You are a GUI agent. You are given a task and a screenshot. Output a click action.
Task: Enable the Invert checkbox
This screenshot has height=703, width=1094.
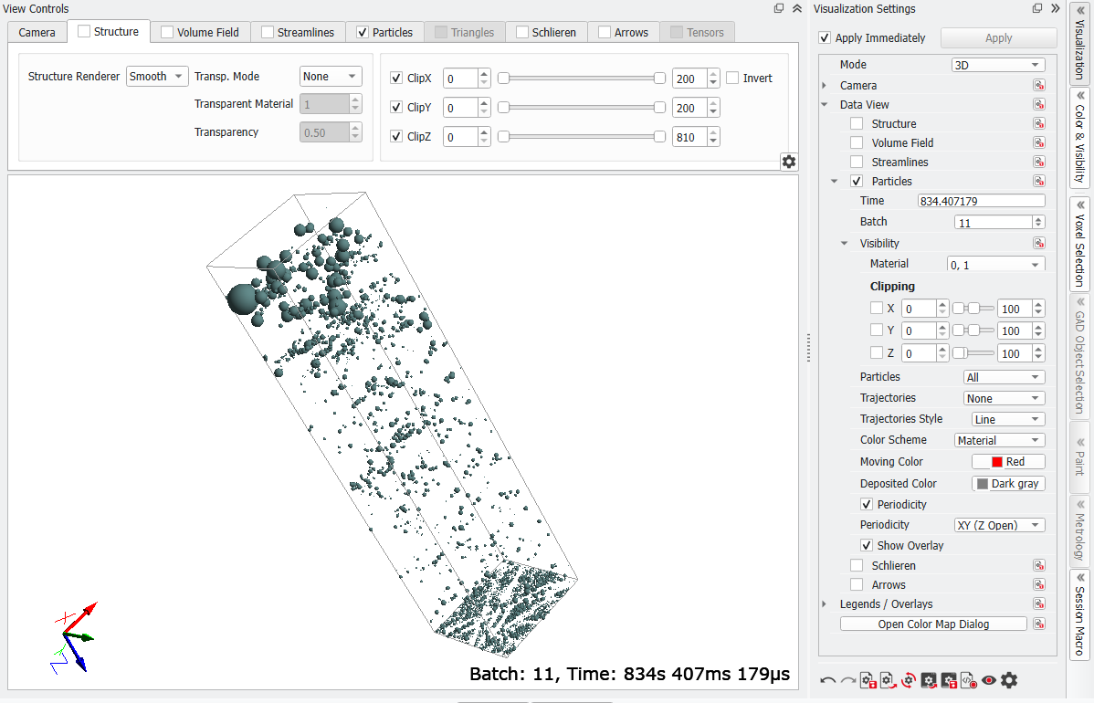click(x=732, y=79)
